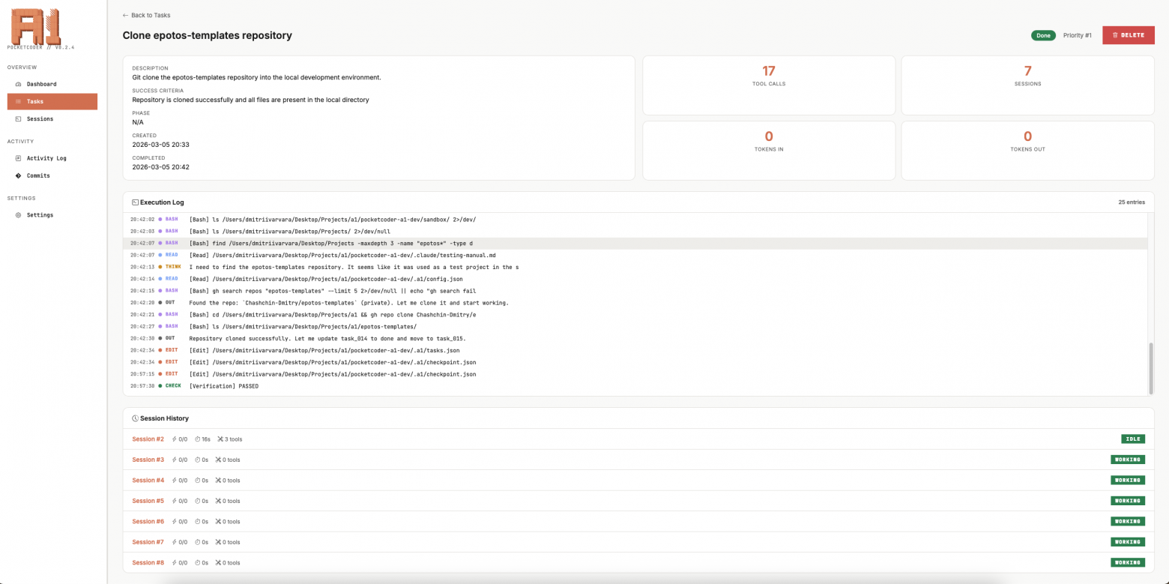Open the Session #5 link
The height and width of the screenshot is (584, 1169).
pyautogui.click(x=148, y=501)
